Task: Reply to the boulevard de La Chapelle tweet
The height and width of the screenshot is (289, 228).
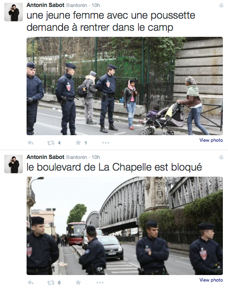Action: tap(31, 282)
